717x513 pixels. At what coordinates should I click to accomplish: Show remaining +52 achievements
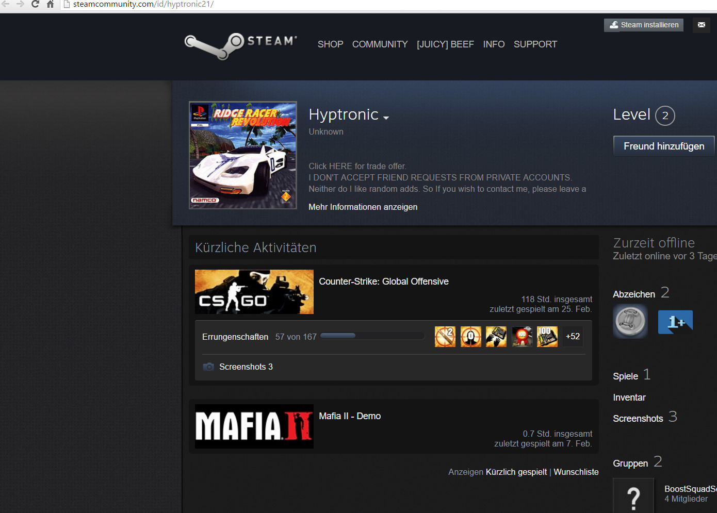(x=573, y=337)
